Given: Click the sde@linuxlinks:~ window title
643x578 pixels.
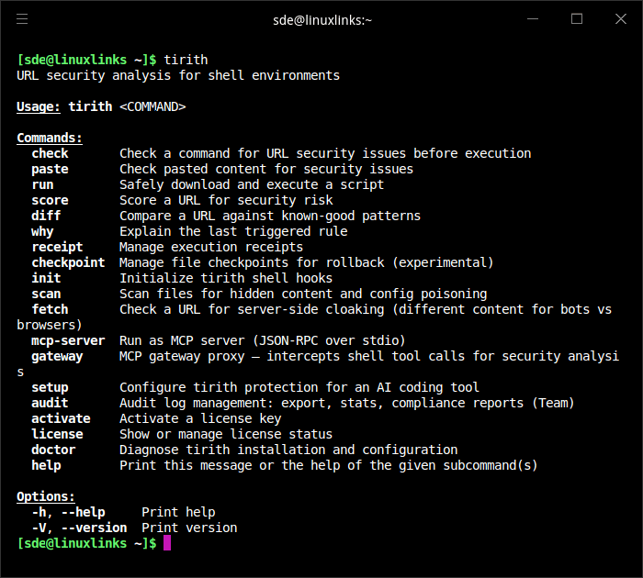Looking at the screenshot, I should 321,19.
